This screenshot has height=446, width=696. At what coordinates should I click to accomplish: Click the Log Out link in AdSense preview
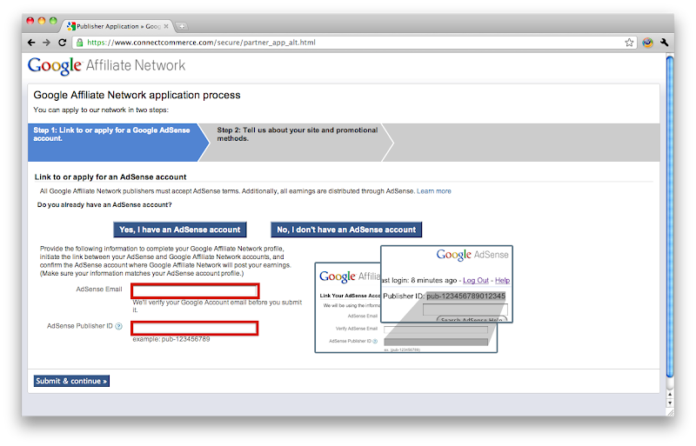(x=475, y=281)
